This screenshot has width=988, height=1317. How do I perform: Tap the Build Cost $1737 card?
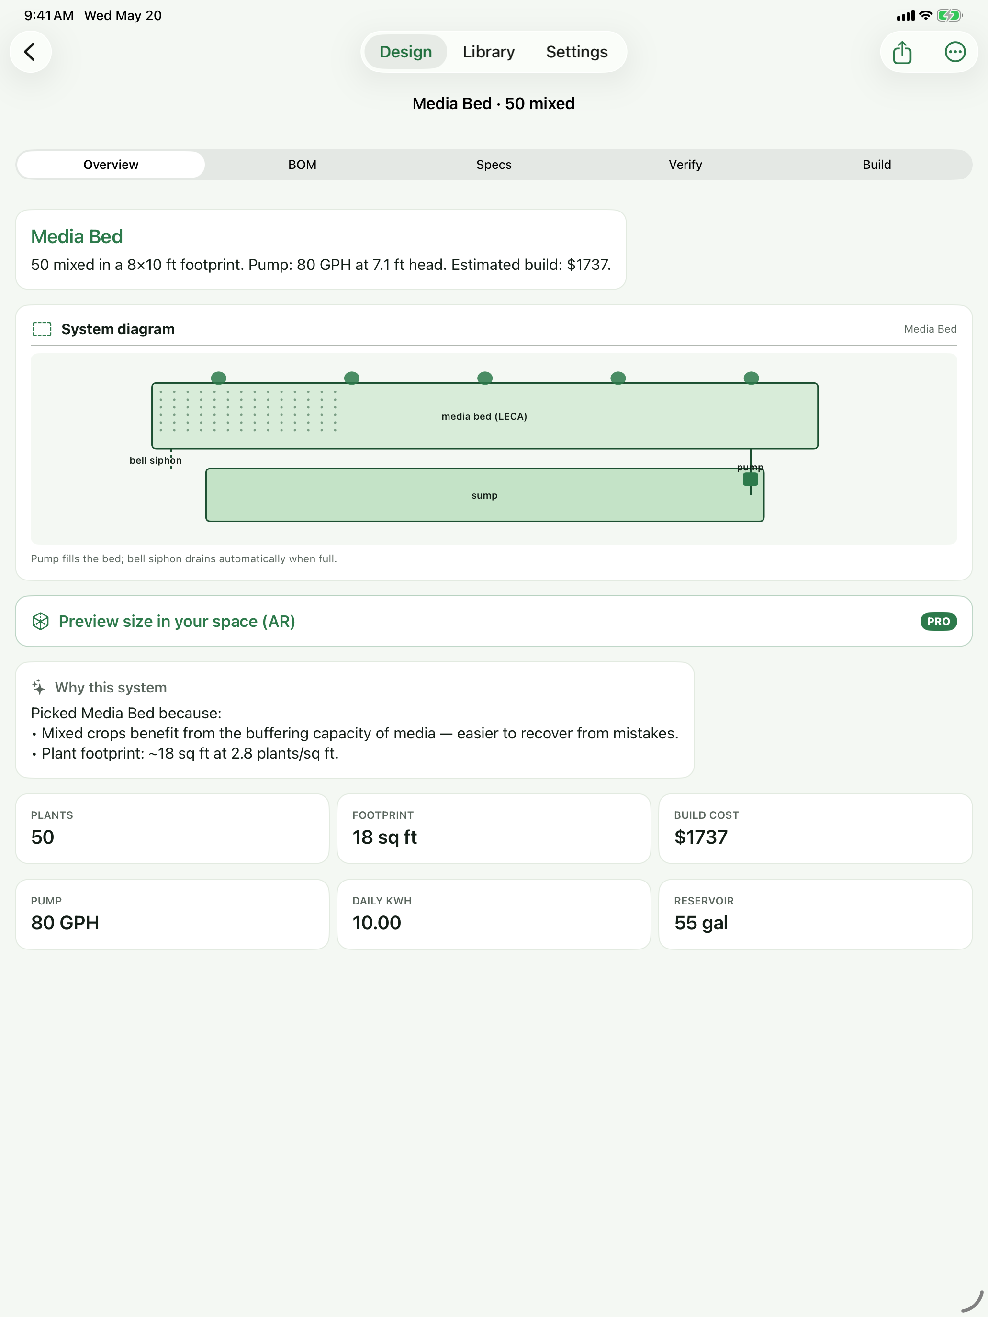pyautogui.click(x=815, y=828)
